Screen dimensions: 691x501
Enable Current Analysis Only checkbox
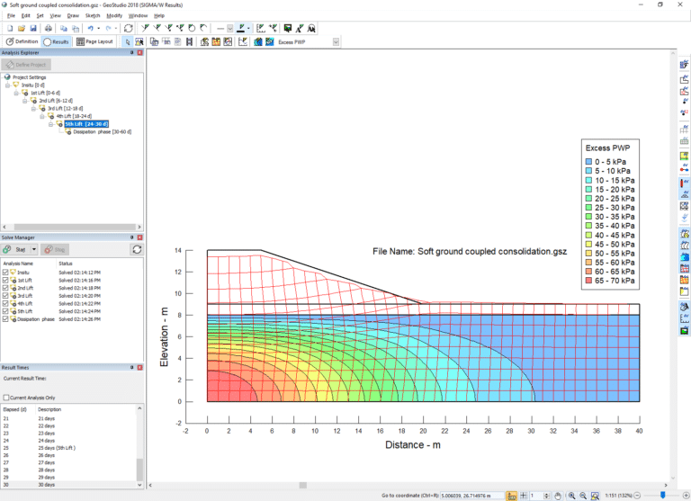pyautogui.click(x=6, y=397)
